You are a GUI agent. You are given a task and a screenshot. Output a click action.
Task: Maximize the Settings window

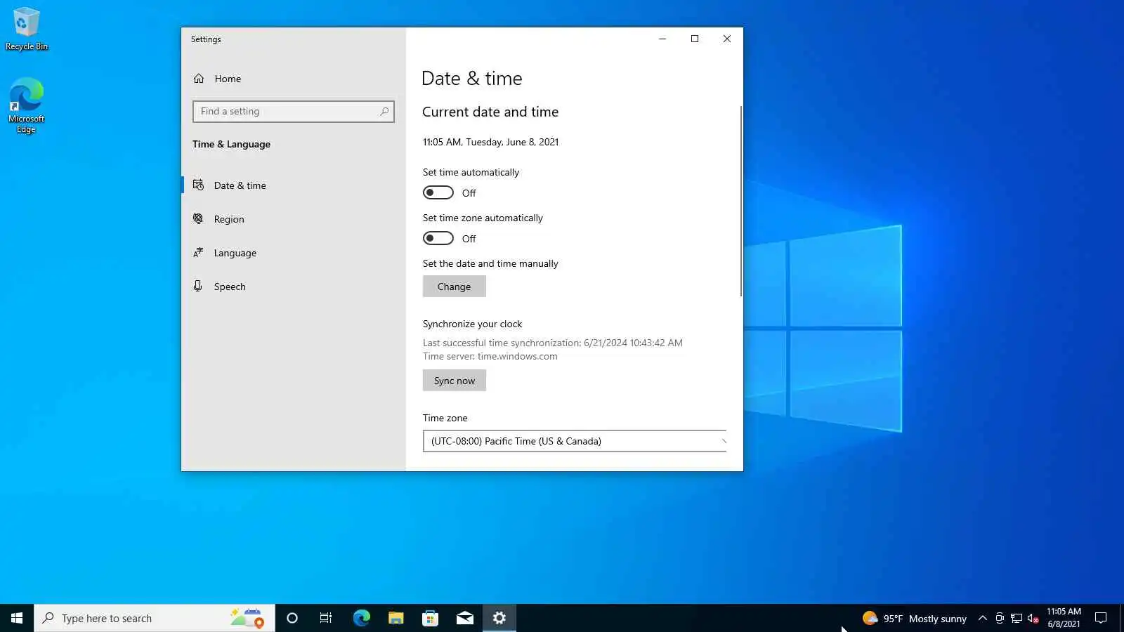(695, 39)
